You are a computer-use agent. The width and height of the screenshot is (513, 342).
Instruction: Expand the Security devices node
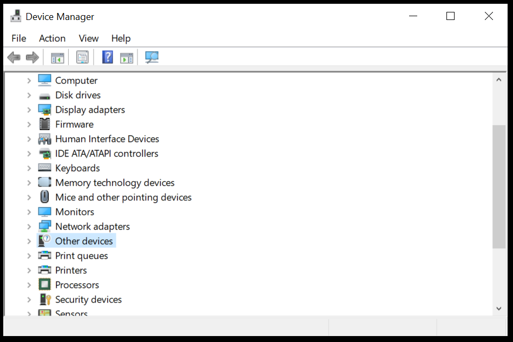(x=29, y=299)
